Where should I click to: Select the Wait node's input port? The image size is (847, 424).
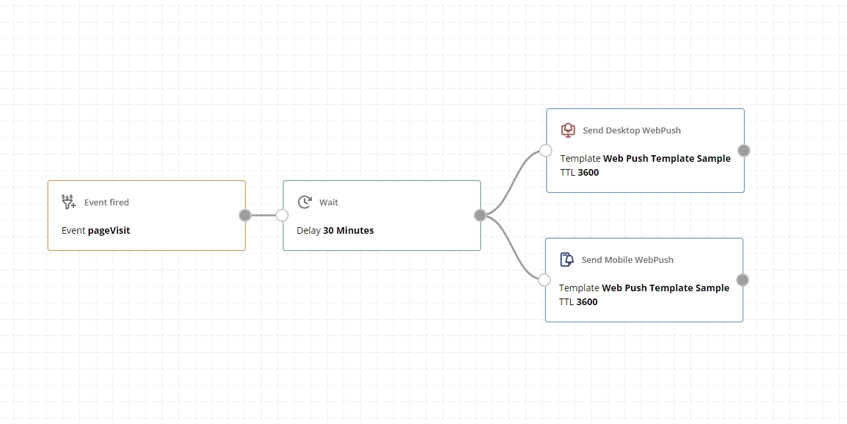(282, 215)
